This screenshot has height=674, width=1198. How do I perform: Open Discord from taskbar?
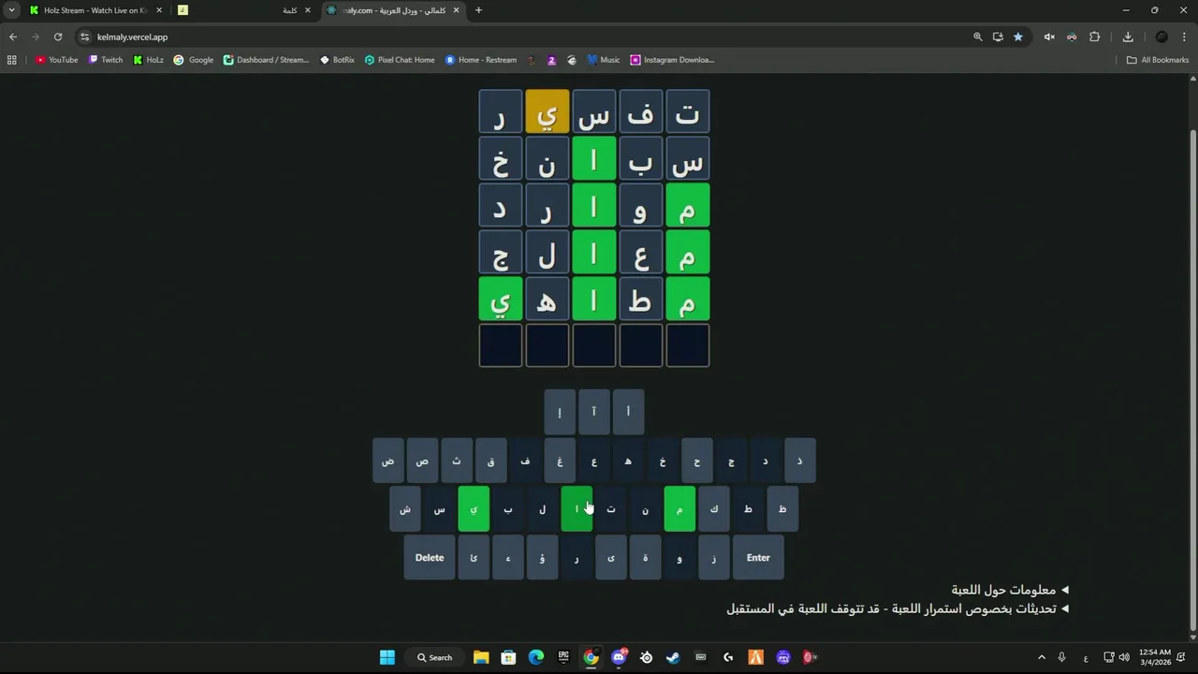click(619, 657)
